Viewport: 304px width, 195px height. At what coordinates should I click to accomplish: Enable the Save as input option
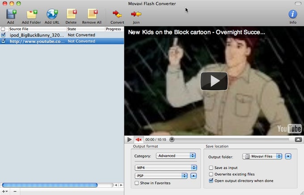point(211,167)
